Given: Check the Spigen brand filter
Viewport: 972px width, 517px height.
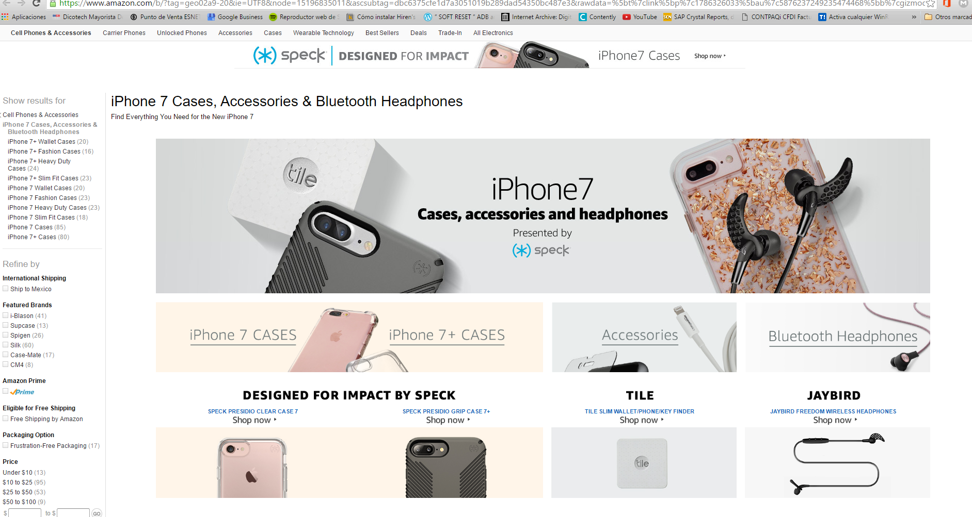Looking at the screenshot, I should pyautogui.click(x=6, y=335).
